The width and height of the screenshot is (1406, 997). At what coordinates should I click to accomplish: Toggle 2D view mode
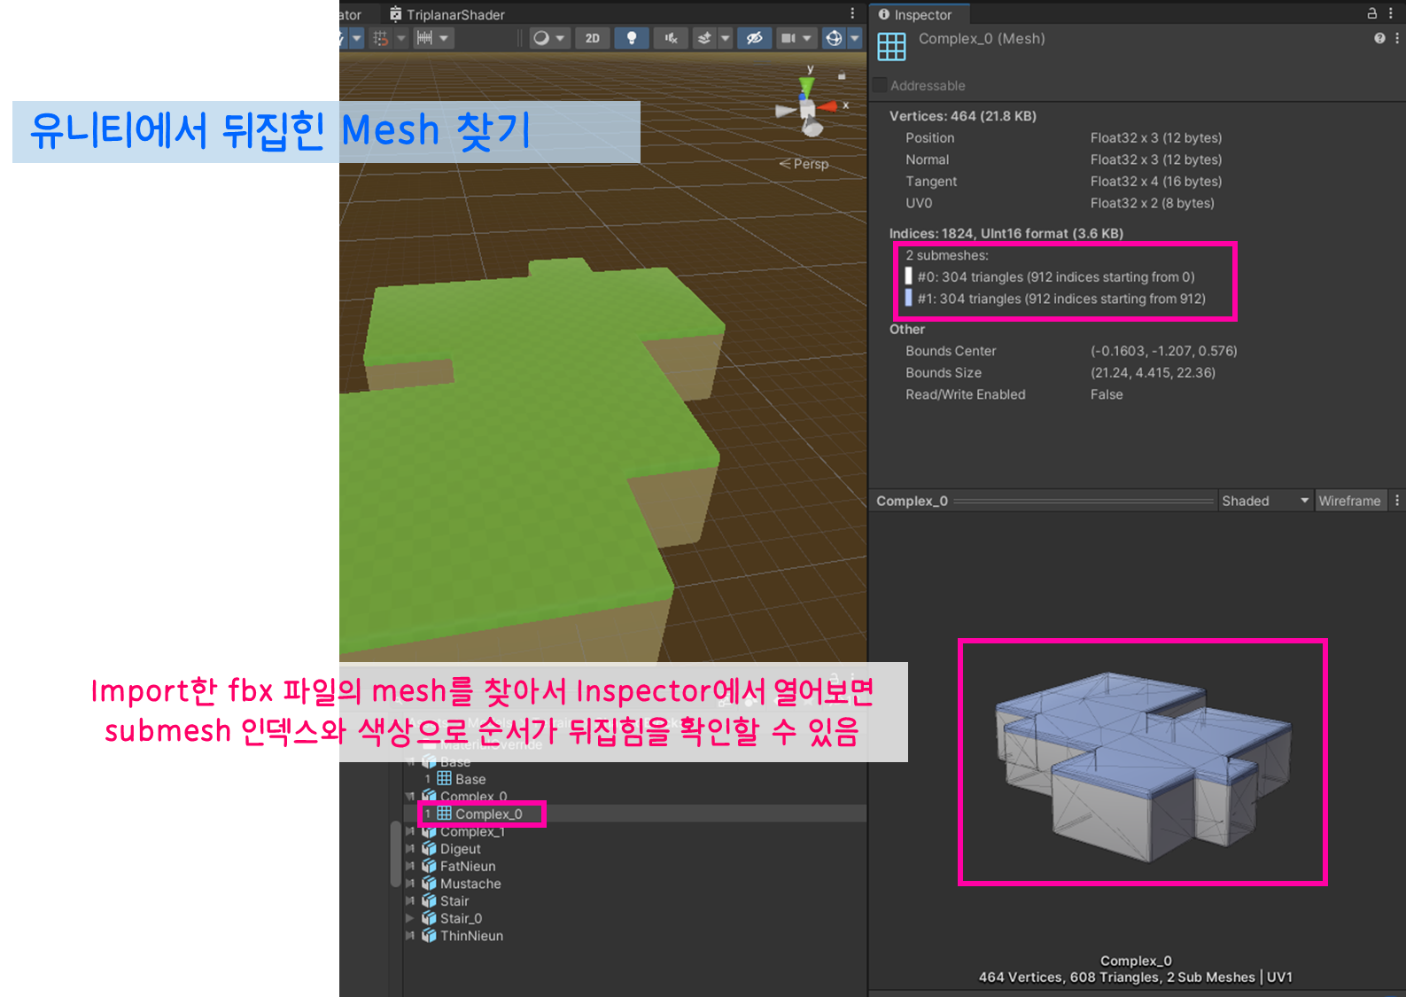593,38
